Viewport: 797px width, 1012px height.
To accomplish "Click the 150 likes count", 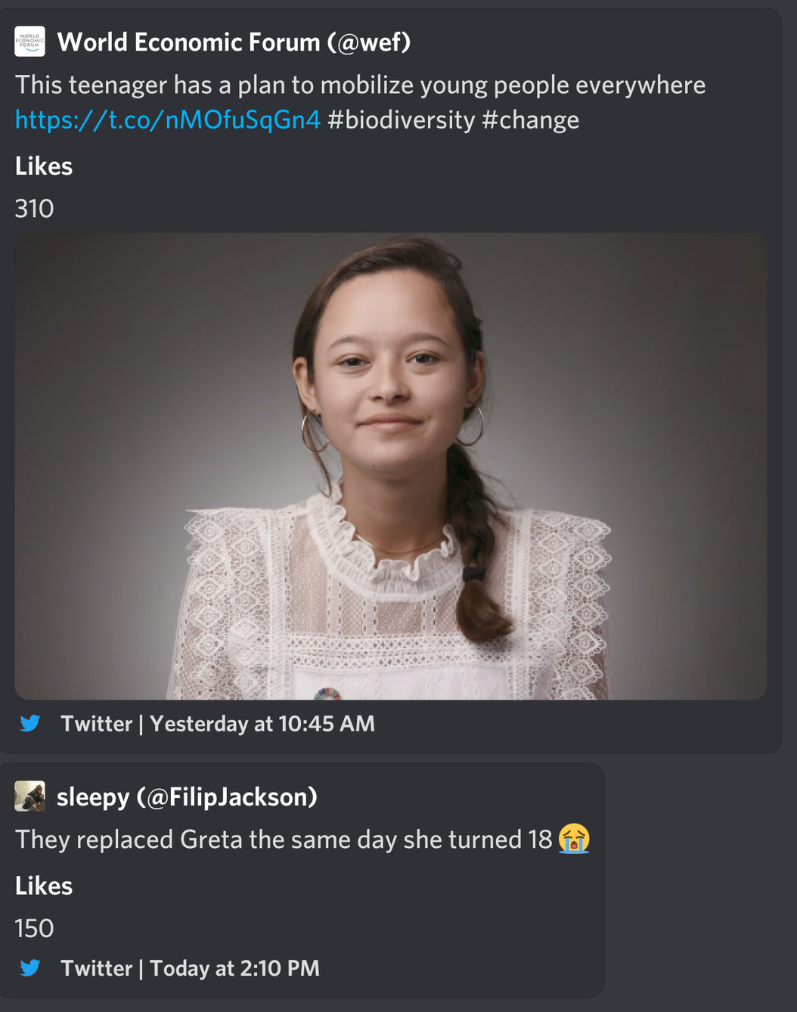I will 35,928.
